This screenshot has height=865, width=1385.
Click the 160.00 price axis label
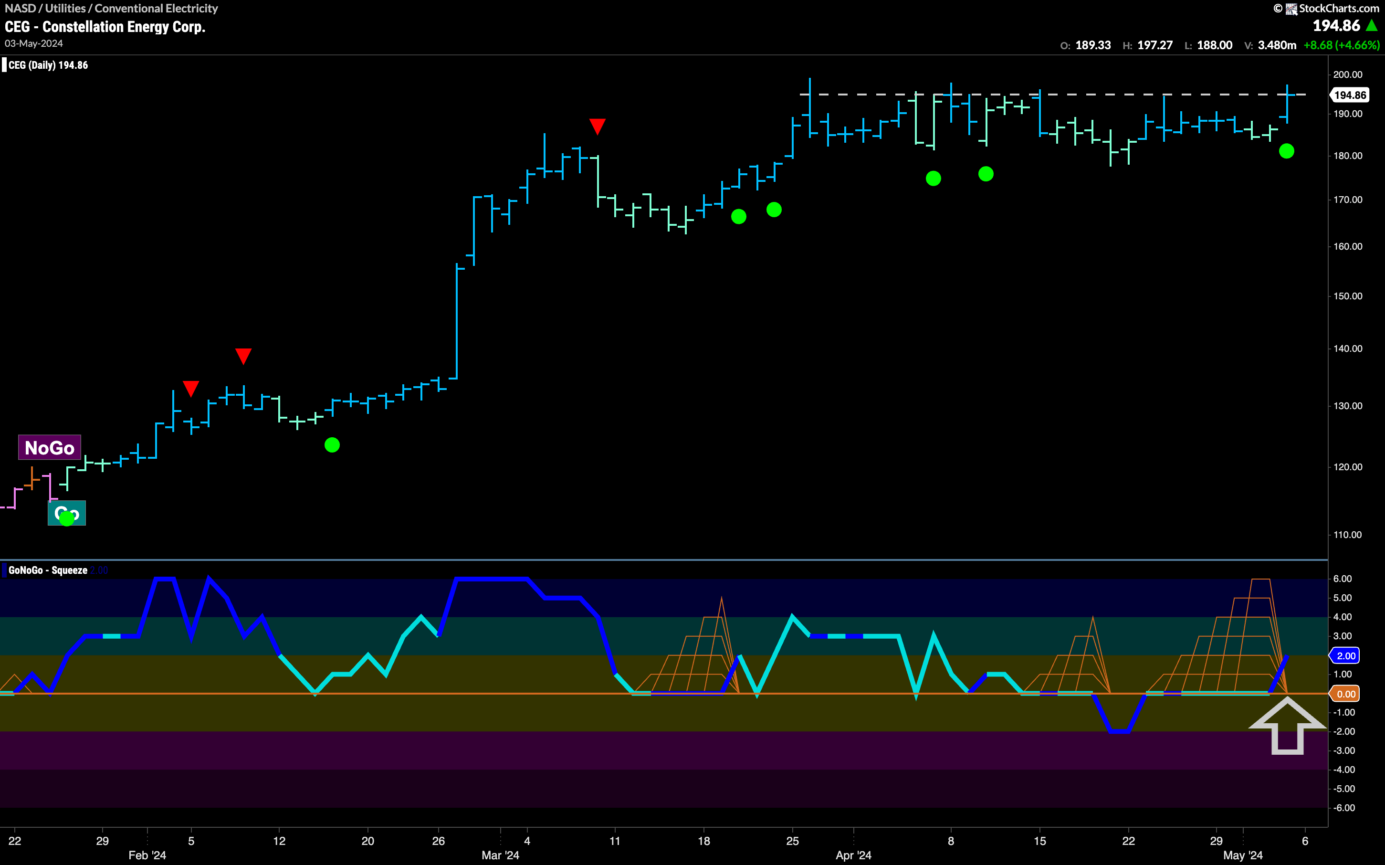point(1348,247)
